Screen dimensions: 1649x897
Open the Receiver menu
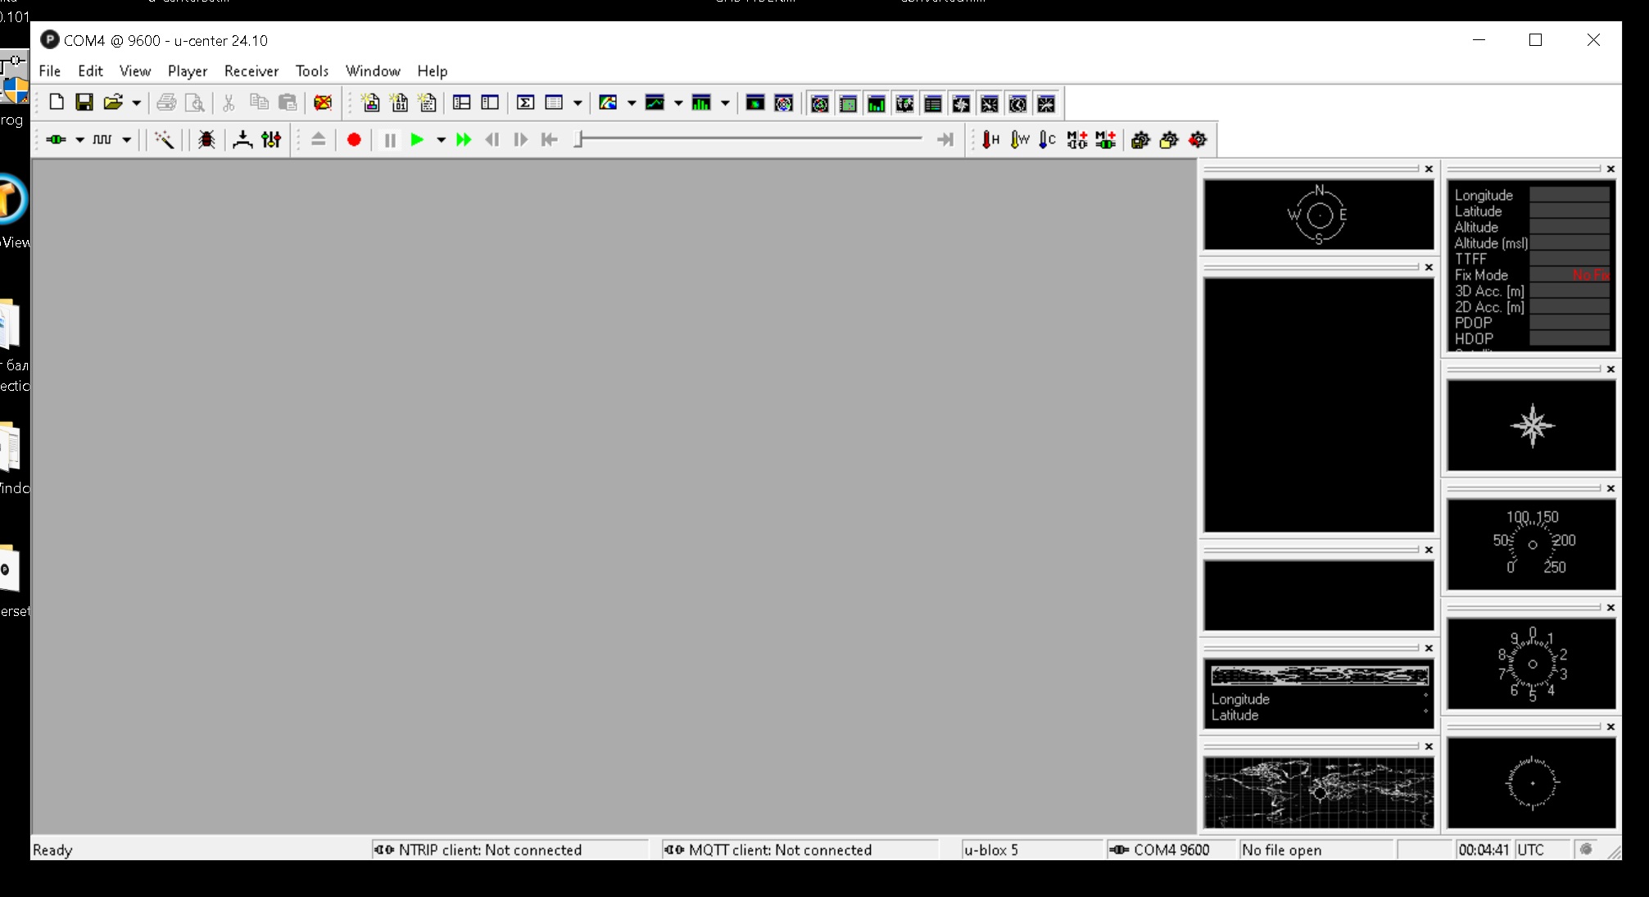[x=251, y=71]
